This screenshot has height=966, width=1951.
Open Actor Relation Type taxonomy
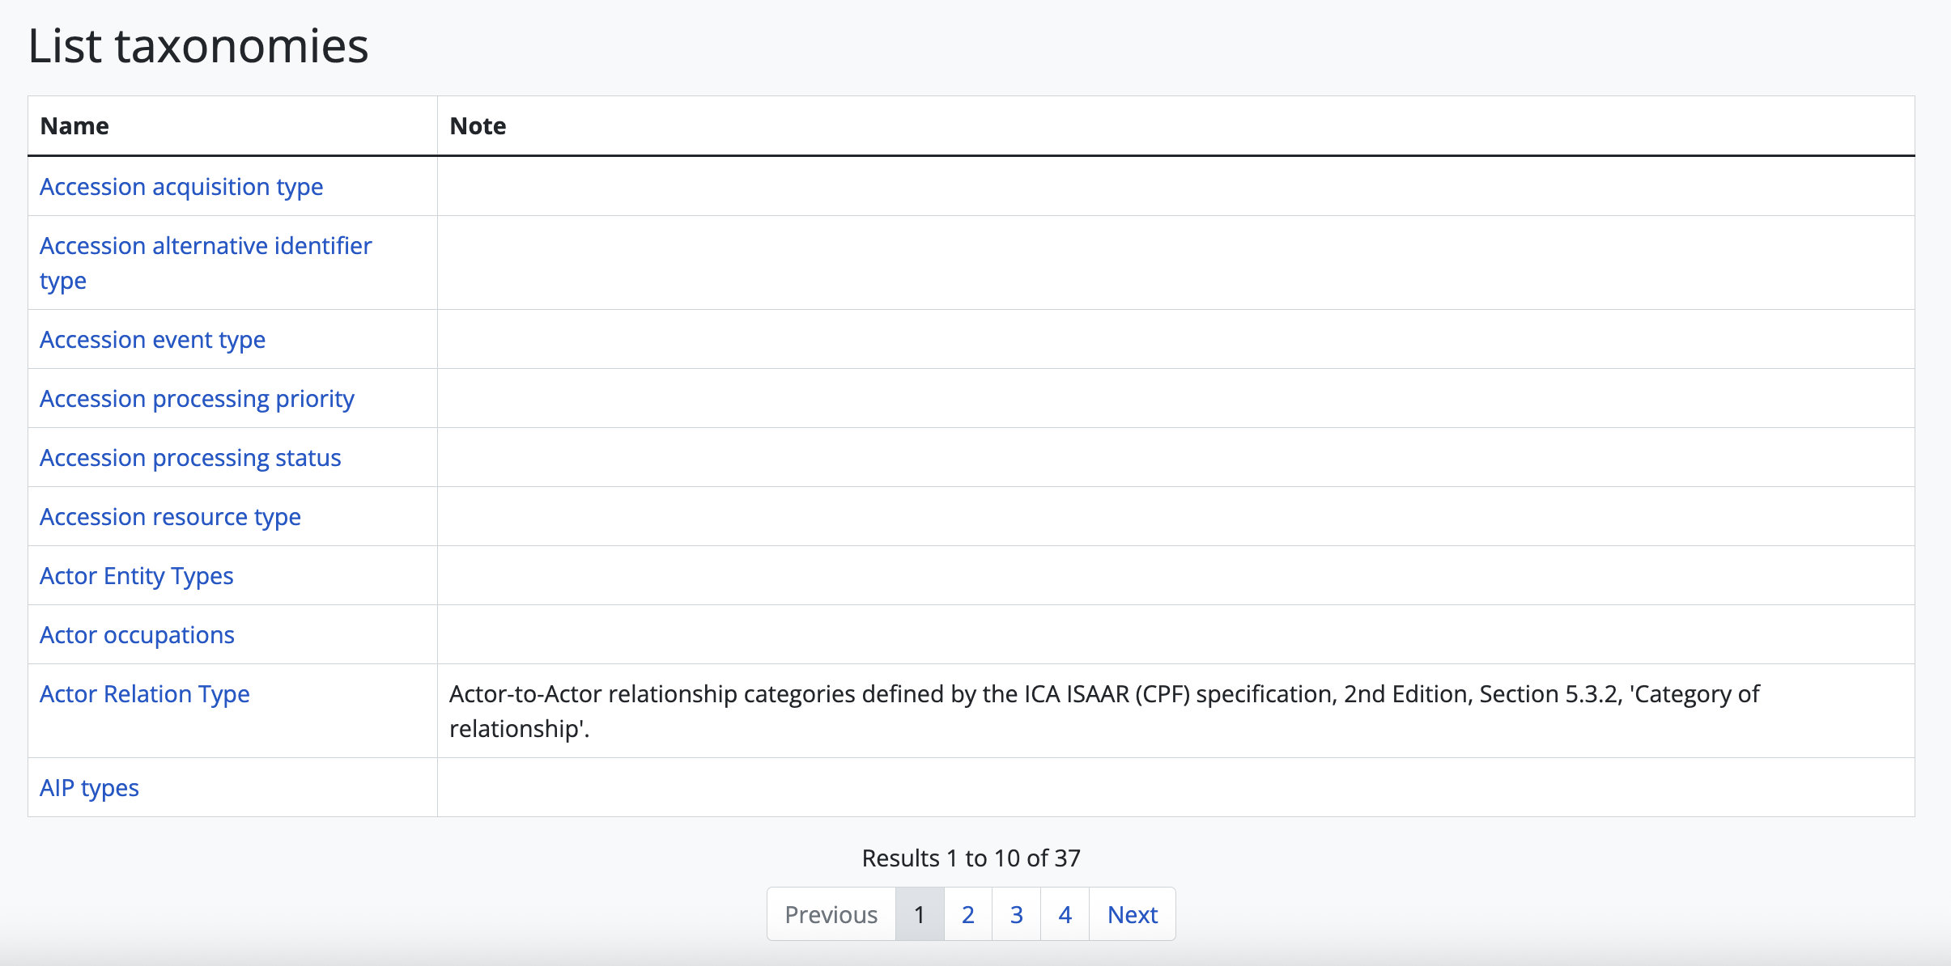click(144, 694)
